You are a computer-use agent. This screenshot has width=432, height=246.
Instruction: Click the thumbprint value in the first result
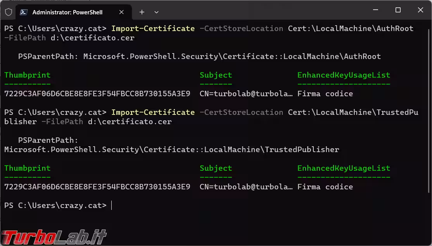pyautogui.click(x=97, y=94)
